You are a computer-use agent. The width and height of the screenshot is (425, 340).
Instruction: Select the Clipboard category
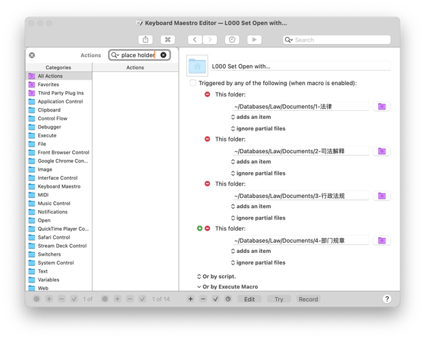pyautogui.click(x=58, y=109)
